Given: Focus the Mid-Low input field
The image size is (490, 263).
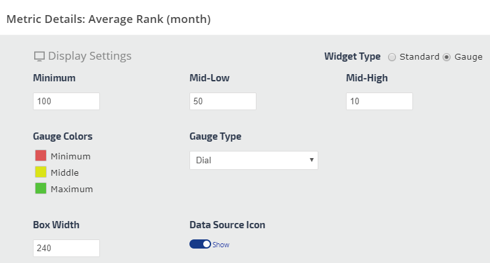Looking at the screenshot, I should click(x=222, y=102).
